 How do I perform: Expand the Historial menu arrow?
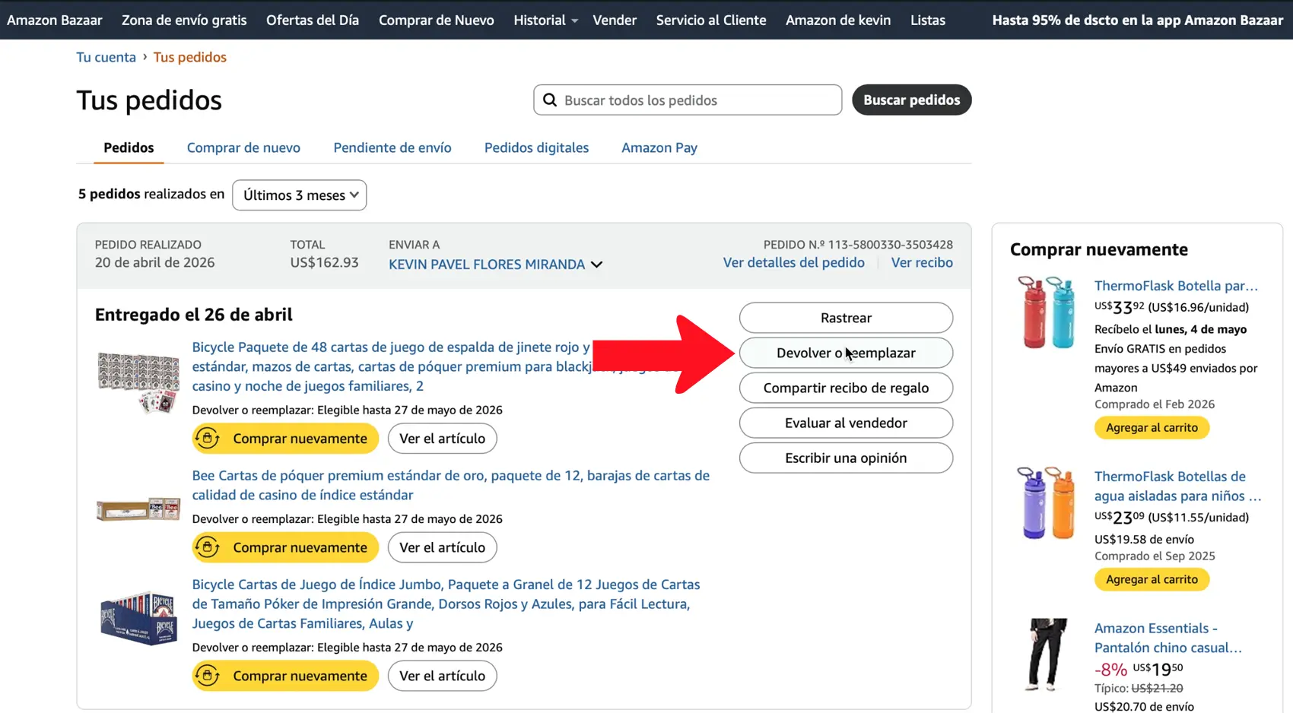point(574,21)
